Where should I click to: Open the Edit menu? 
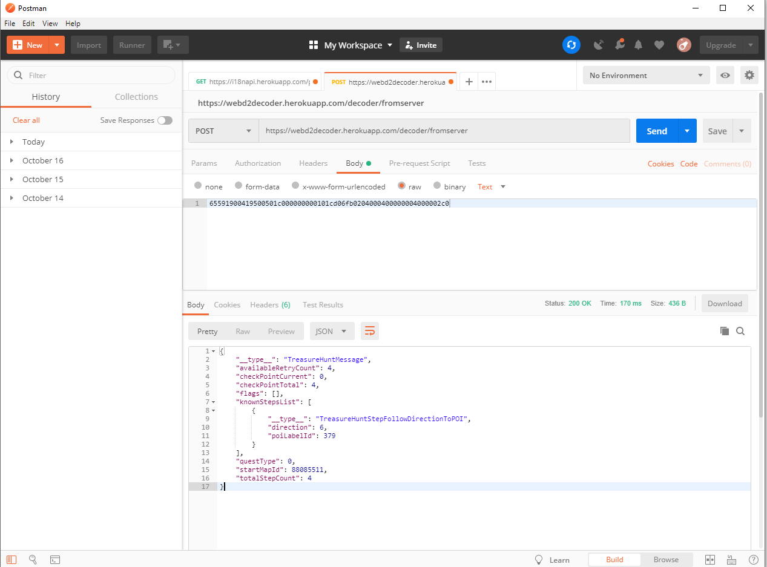tap(28, 24)
